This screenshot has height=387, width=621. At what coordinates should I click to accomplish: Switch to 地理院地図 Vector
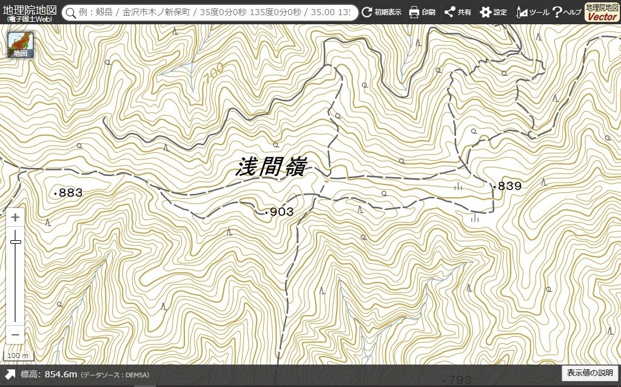(x=602, y=12)
